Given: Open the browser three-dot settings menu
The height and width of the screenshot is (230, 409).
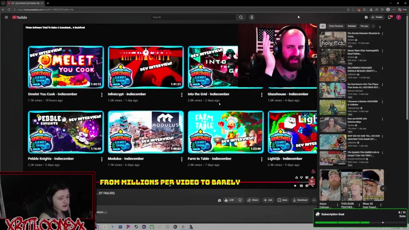Looking at the screenshot, I should 394,10.
